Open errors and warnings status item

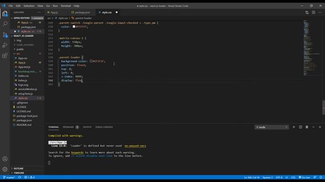coord(29,177)
